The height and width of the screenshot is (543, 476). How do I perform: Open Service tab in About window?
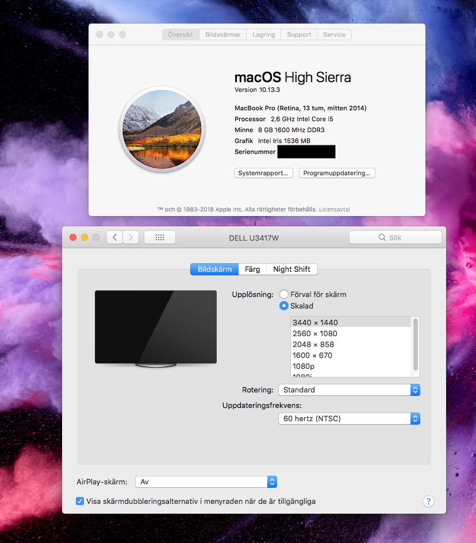click(335, 34)
